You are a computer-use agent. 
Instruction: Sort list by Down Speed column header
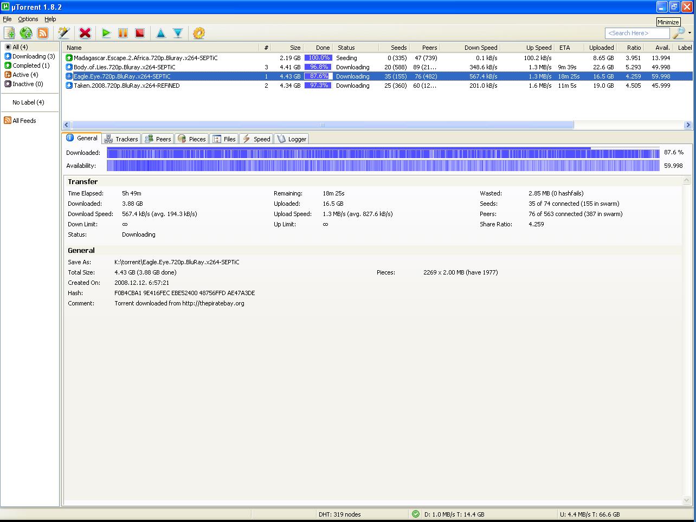point(469,48)
